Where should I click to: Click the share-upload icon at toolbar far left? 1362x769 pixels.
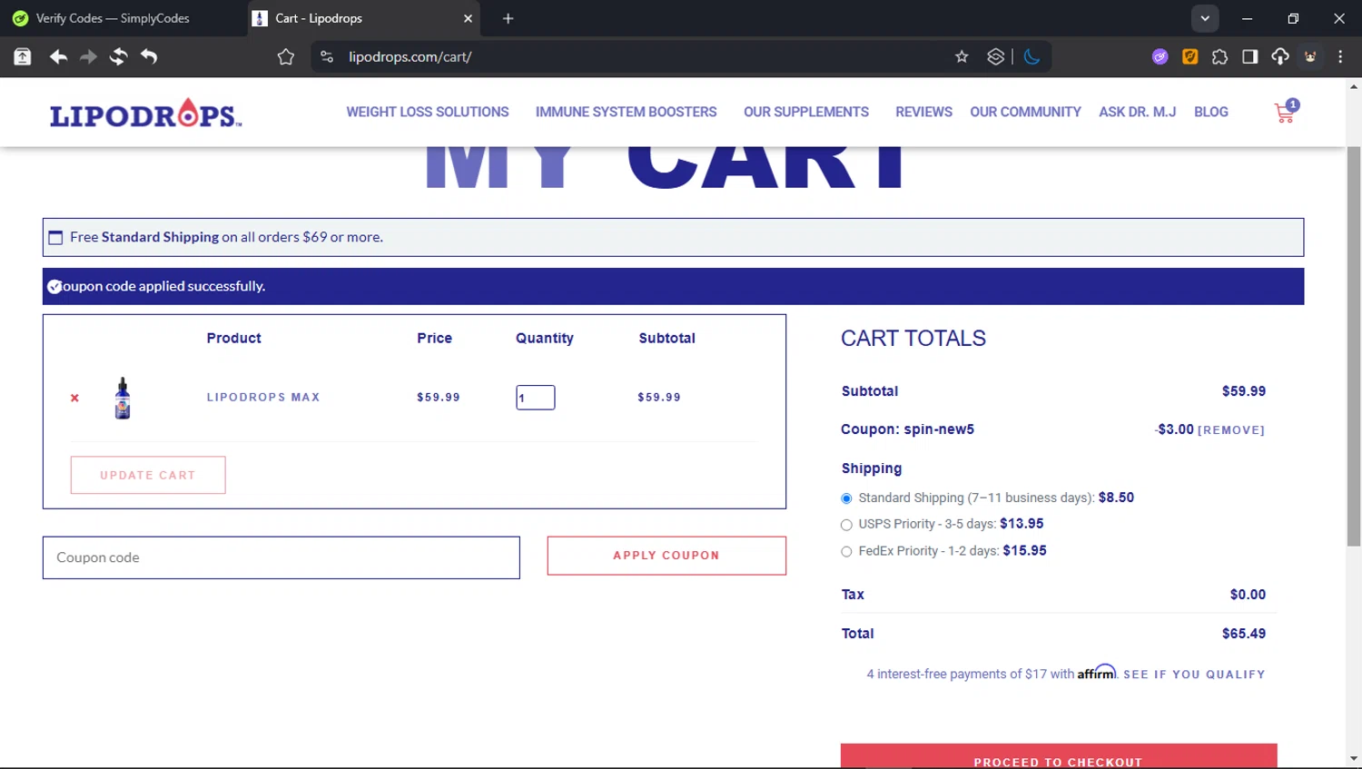(23, 56)
